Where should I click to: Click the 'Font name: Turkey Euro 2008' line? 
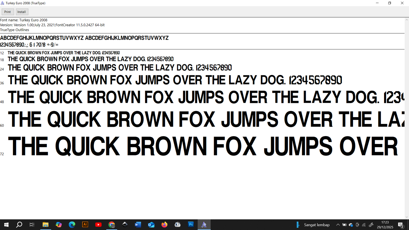pyautogui.click(x=24, y=20)
